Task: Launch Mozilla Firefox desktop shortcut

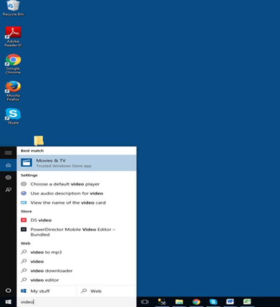Action: tap(13, 91)
